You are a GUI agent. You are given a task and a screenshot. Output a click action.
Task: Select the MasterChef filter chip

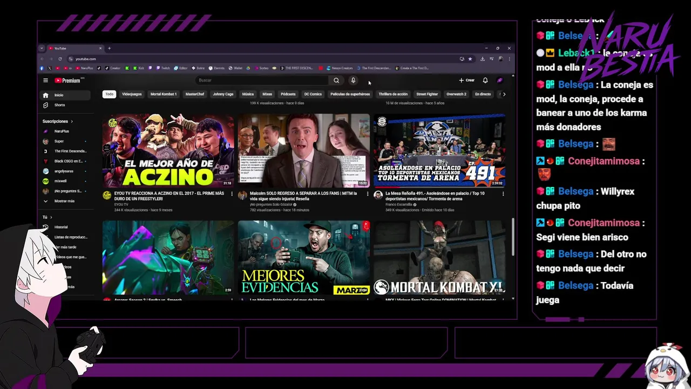(195, 94)
